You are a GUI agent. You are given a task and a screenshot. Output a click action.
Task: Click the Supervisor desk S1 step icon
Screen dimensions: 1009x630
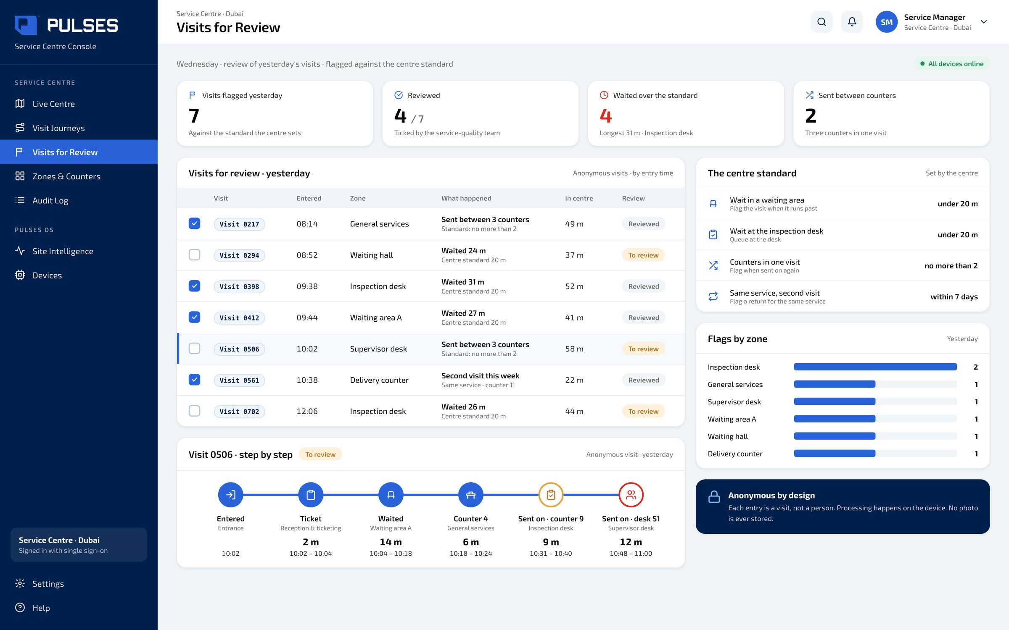631,495
